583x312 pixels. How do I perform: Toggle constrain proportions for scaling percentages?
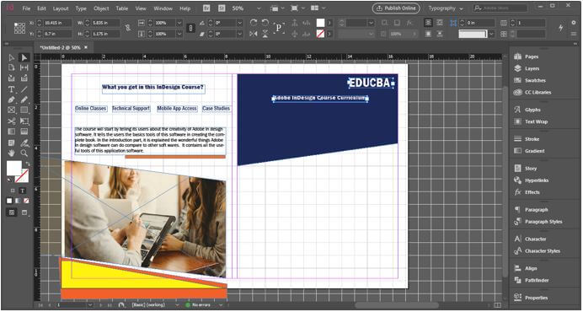point(190,29)
